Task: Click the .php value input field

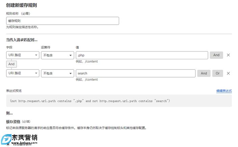Action: [x=141, y=55]
